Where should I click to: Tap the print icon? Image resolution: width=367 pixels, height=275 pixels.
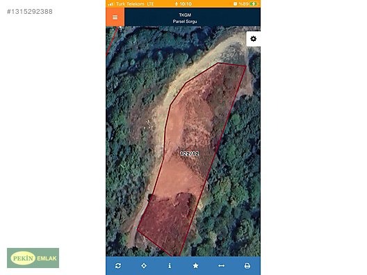(x=247, y=266)
